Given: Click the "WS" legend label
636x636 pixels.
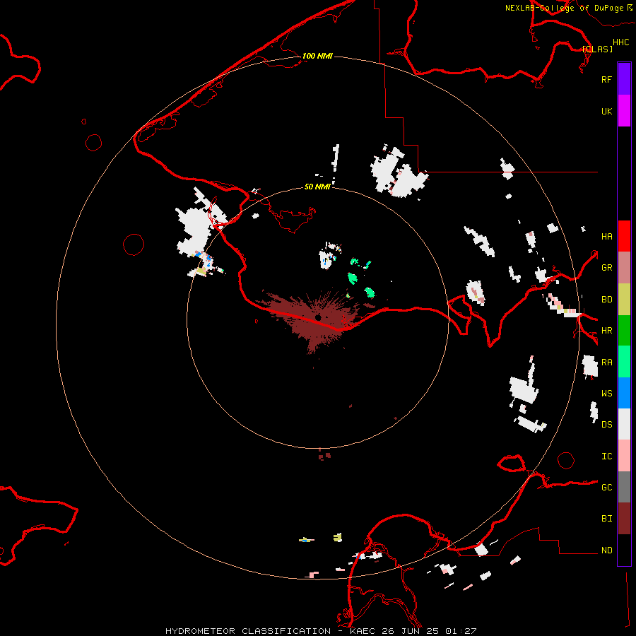Looking at the screenshot, I should pyautogui.click(x=606, y=393).
